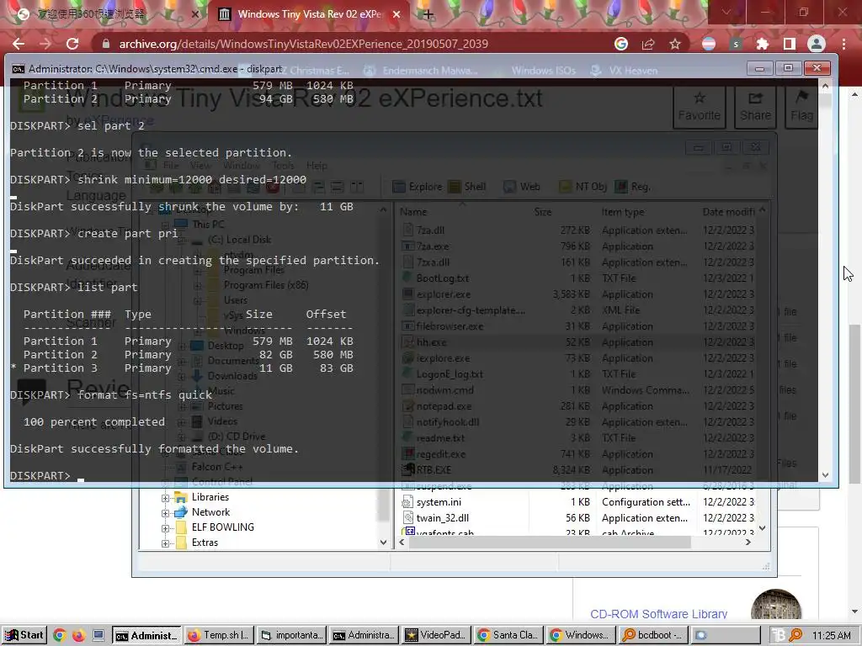862x646 pixels.
Task: Expand the Extras folder node
Action: click(165, 544)
